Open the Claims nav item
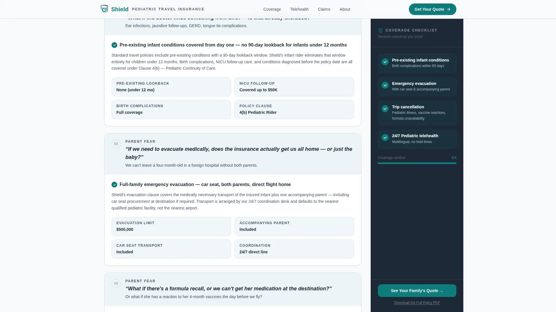556x312 pixels. point(324,9)
